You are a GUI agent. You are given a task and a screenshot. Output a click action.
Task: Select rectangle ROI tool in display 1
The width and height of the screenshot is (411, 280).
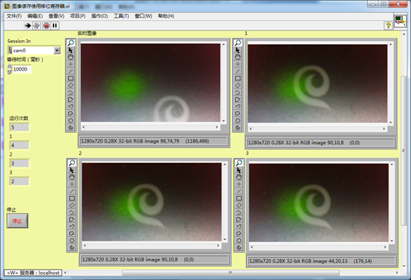(237, 78)
